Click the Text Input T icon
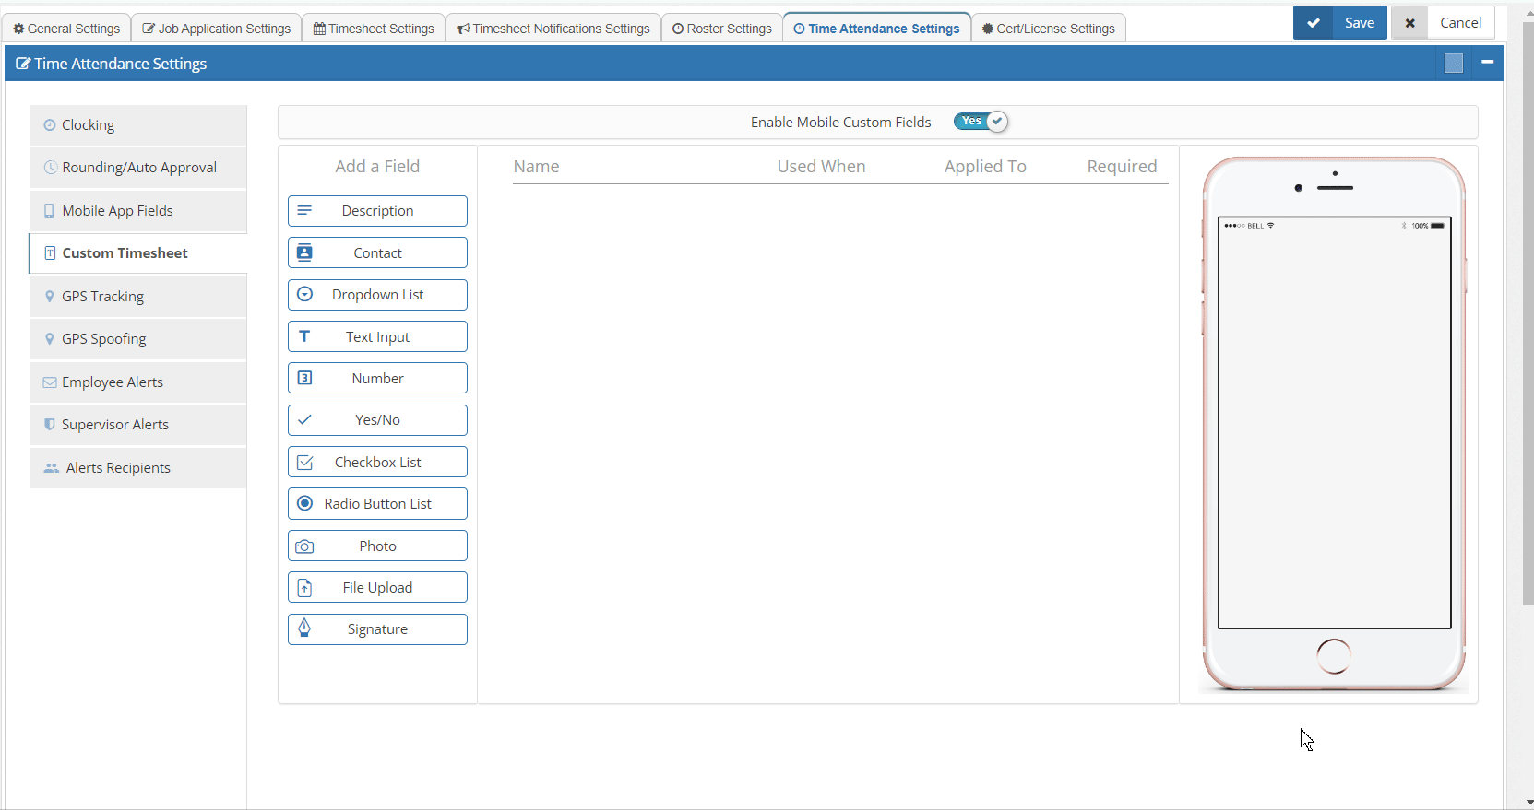Viewport: 1534px width, 810px height. click(x=304, y=336)
